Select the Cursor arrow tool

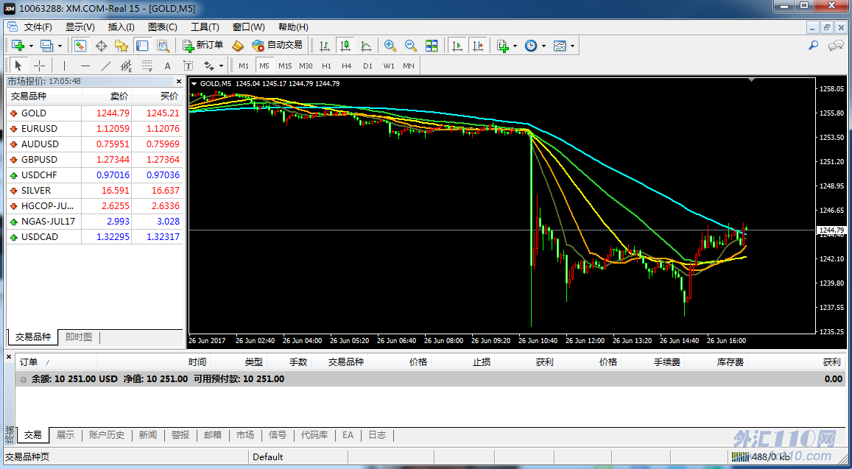(x=18, y=66)
